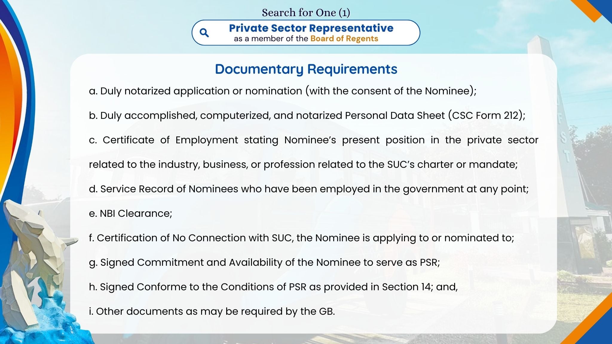Click item e. NBI Clearance
This screenshot has width=612, height=344.
(130, 213)
